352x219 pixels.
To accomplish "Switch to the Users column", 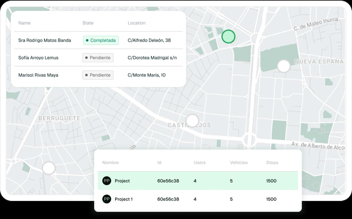I will (199, 163).
